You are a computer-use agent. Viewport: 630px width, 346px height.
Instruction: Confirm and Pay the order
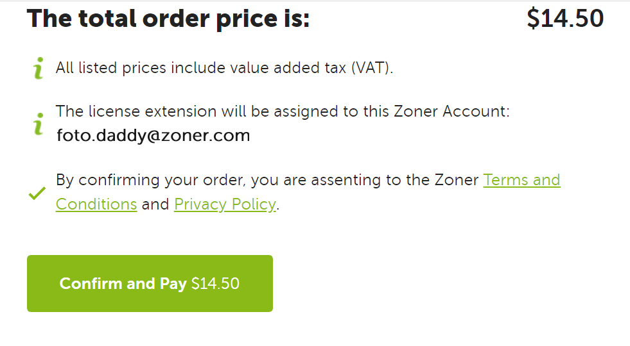[150, 283]
